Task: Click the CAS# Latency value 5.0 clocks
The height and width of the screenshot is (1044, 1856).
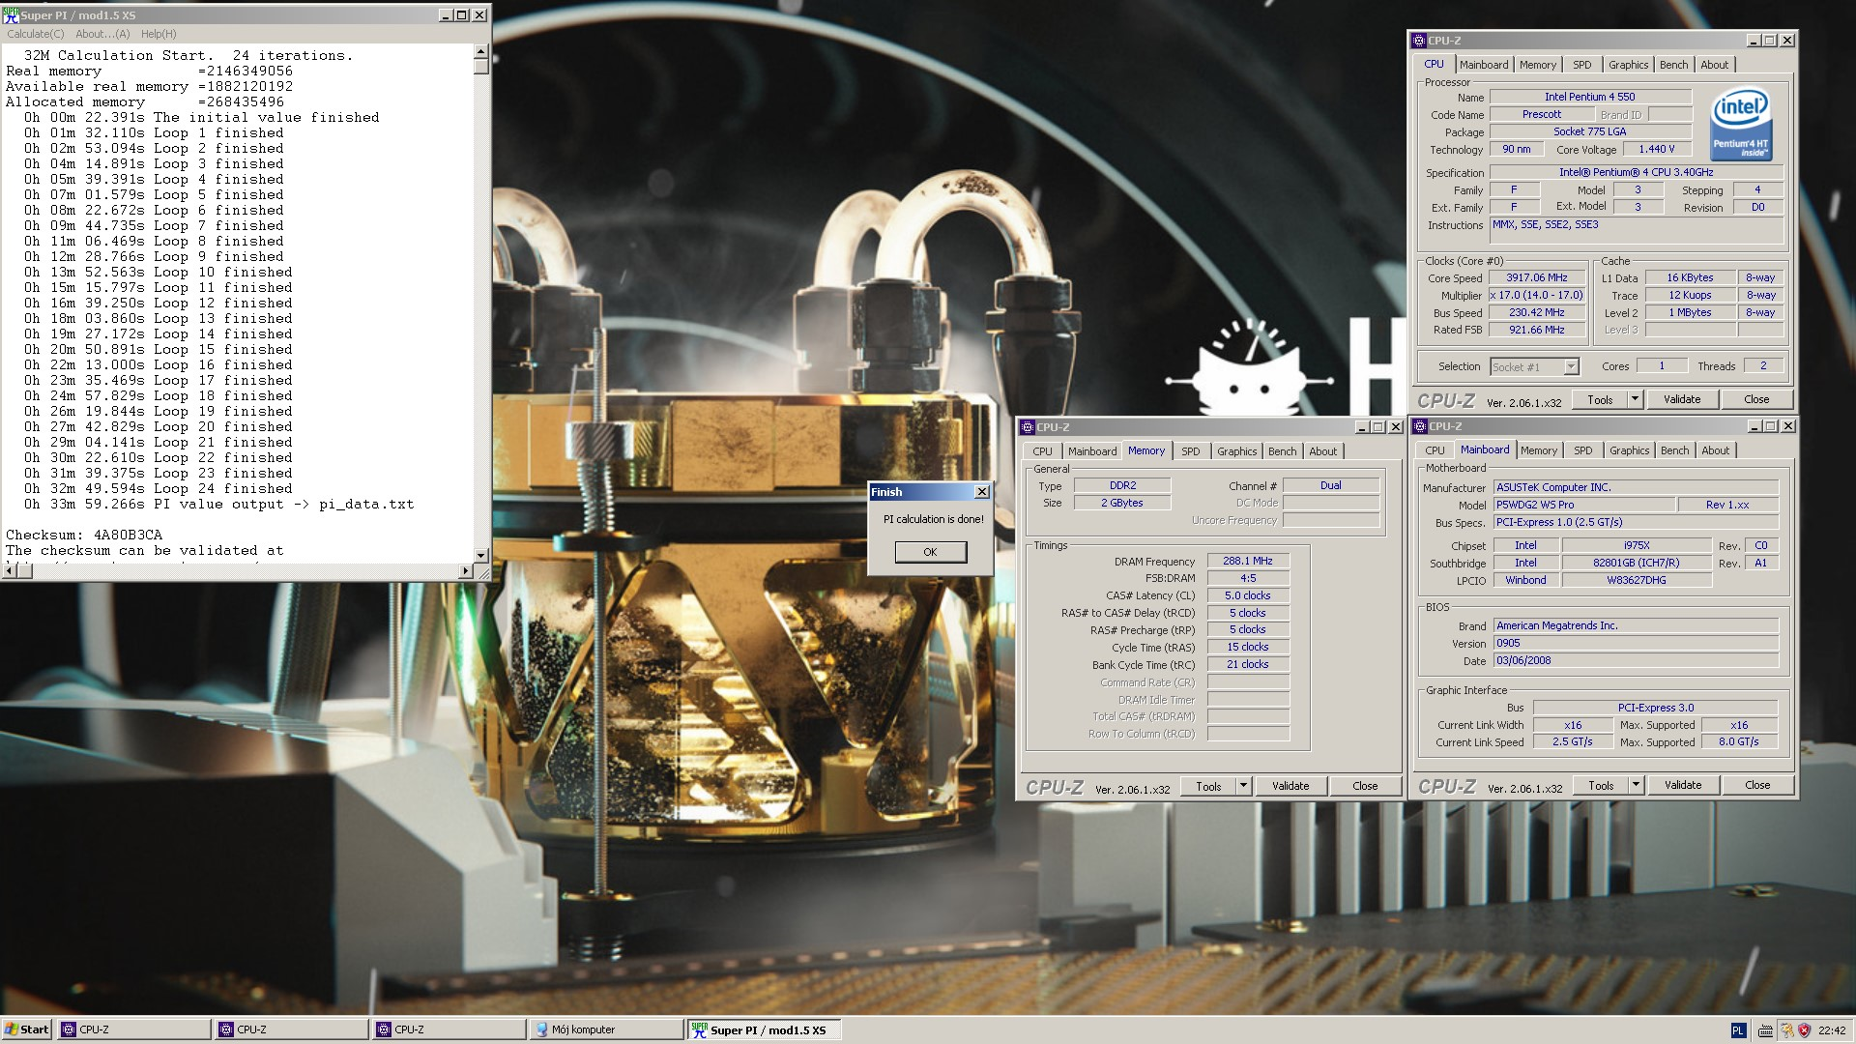Action: click(x=1248, y=595)
